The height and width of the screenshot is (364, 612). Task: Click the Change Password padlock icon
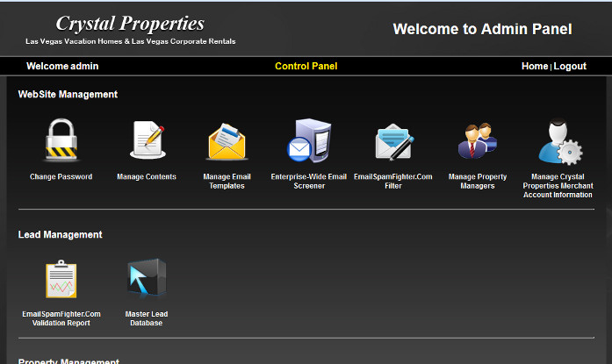pos(61,140)
